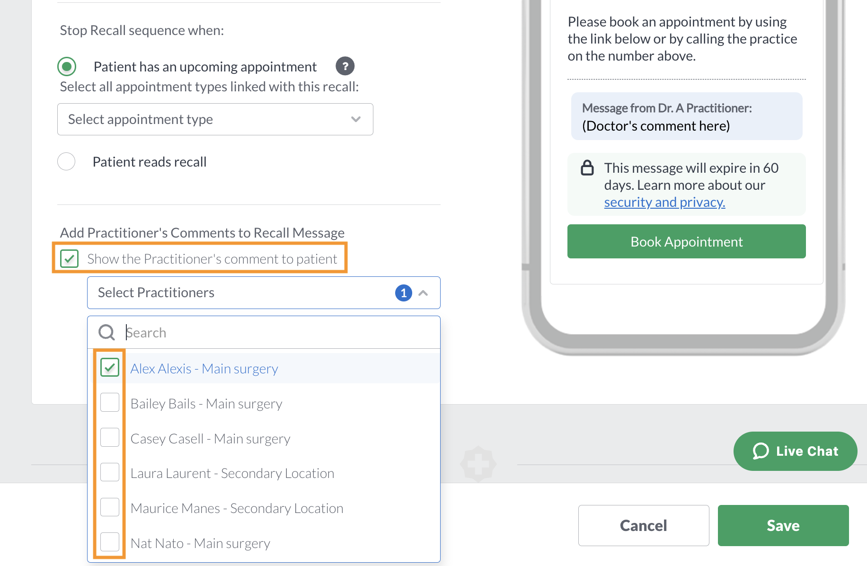Click the Live Chat speech bubble icon

point(761,451)
